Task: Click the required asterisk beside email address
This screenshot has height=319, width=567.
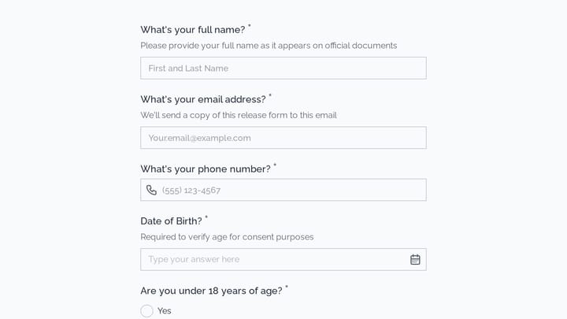Action: 270,95
